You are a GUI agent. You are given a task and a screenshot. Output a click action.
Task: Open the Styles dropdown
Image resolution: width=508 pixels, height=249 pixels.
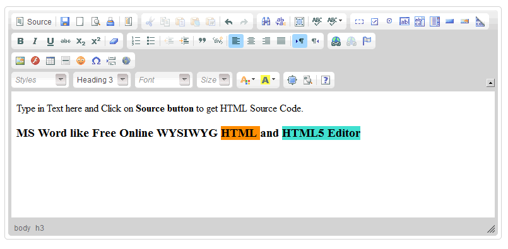tap(40, 80)
